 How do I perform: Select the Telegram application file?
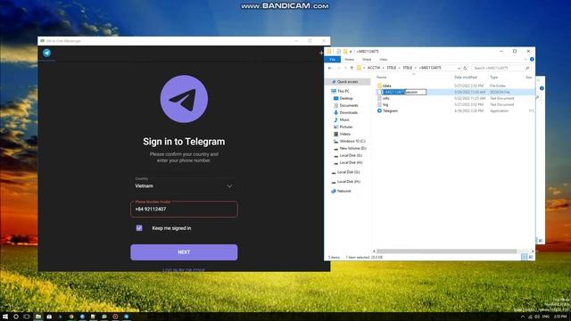[x=390, y=111]
